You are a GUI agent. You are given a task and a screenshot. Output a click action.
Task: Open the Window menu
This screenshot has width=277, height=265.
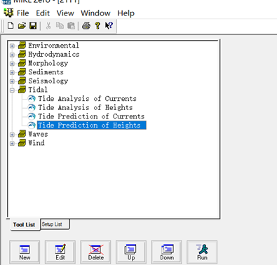click(x=95, y=13)
